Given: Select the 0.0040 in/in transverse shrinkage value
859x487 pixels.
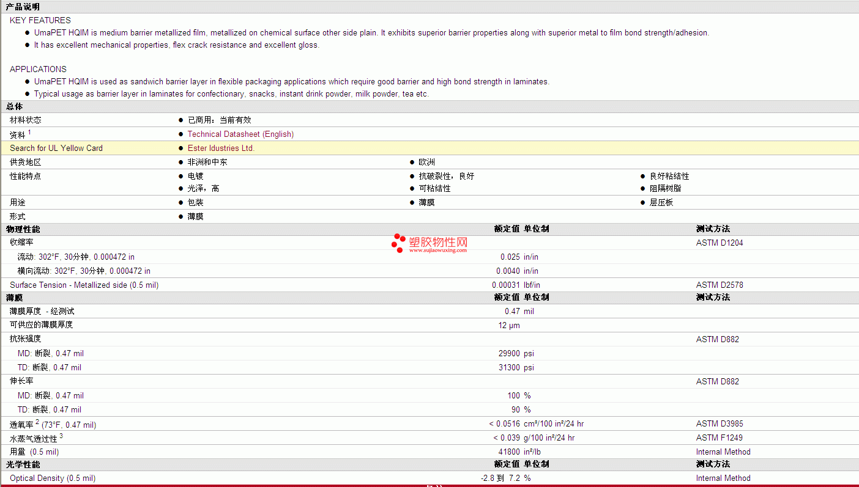Looking at the screenshot, I should (518, 271).
